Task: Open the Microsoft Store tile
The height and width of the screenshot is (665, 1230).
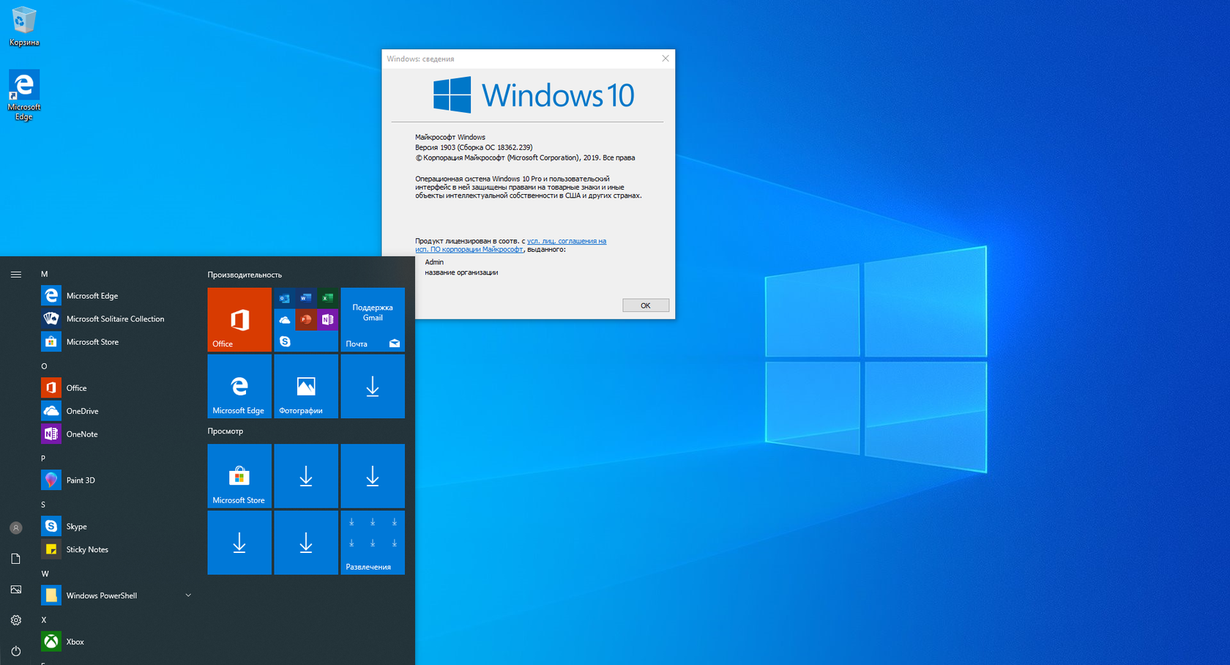Action: tap(239, 476)
